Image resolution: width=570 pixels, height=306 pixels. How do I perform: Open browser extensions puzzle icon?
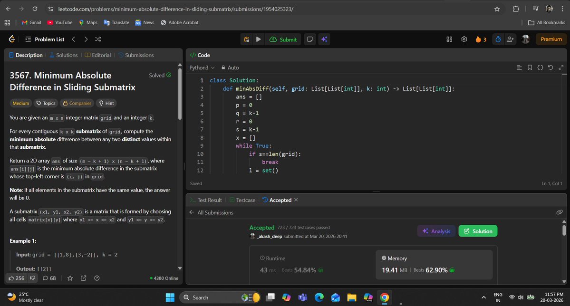[x=516, y=9]
